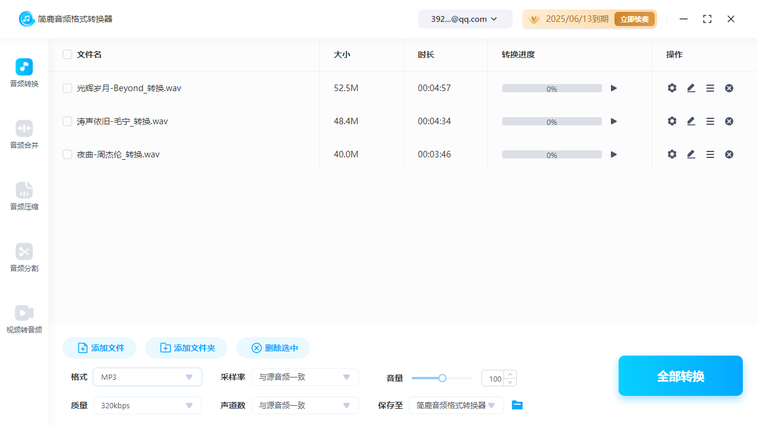This screenshot has width=757, height=426.
Task: Toggle the select-all checkbox in the header
Action: [67, 54]
